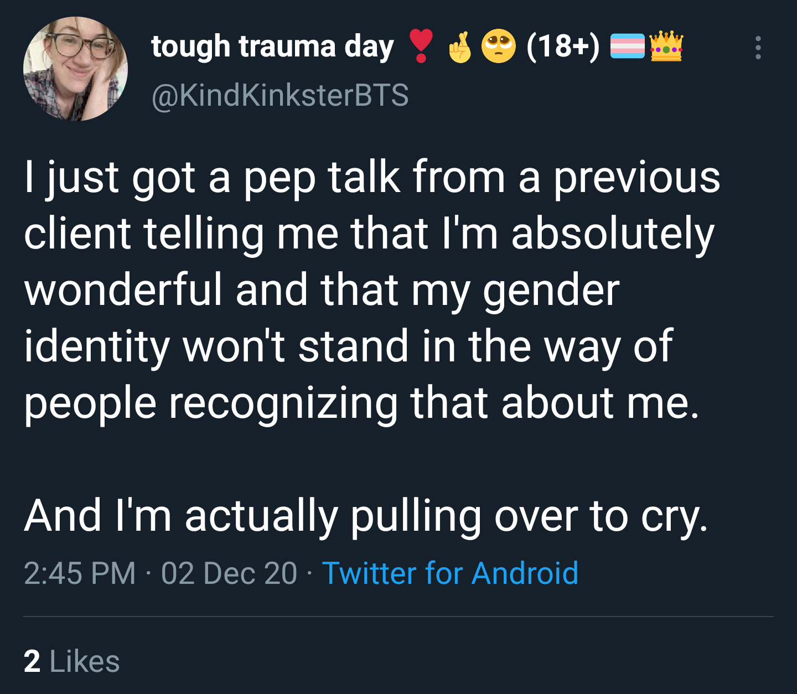797x694 pixels.
Task: Click the '02 Dec 20' date
Action: (x=229, y=573)
